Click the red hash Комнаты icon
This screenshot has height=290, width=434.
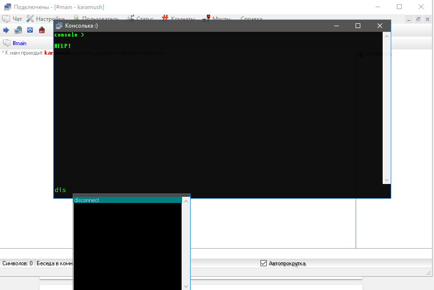165,18
